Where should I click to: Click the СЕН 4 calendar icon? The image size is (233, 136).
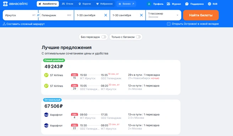[75, 116]
